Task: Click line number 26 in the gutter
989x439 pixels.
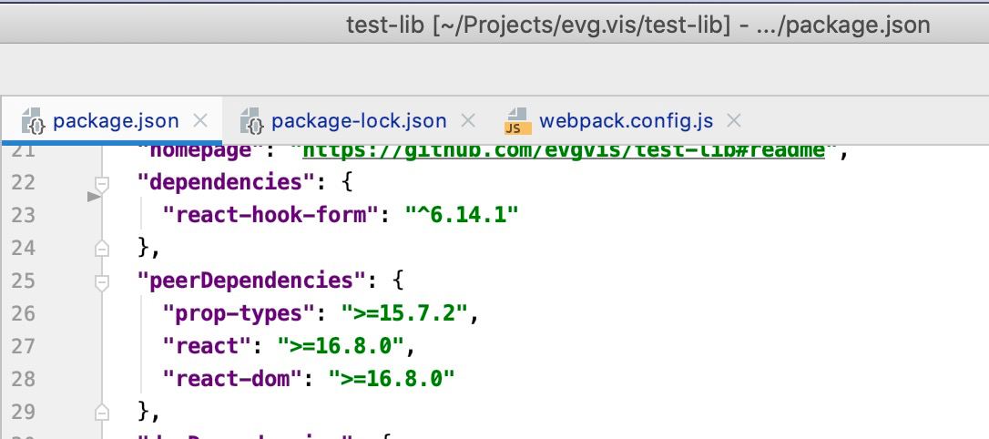Action: tap(23, 313)
